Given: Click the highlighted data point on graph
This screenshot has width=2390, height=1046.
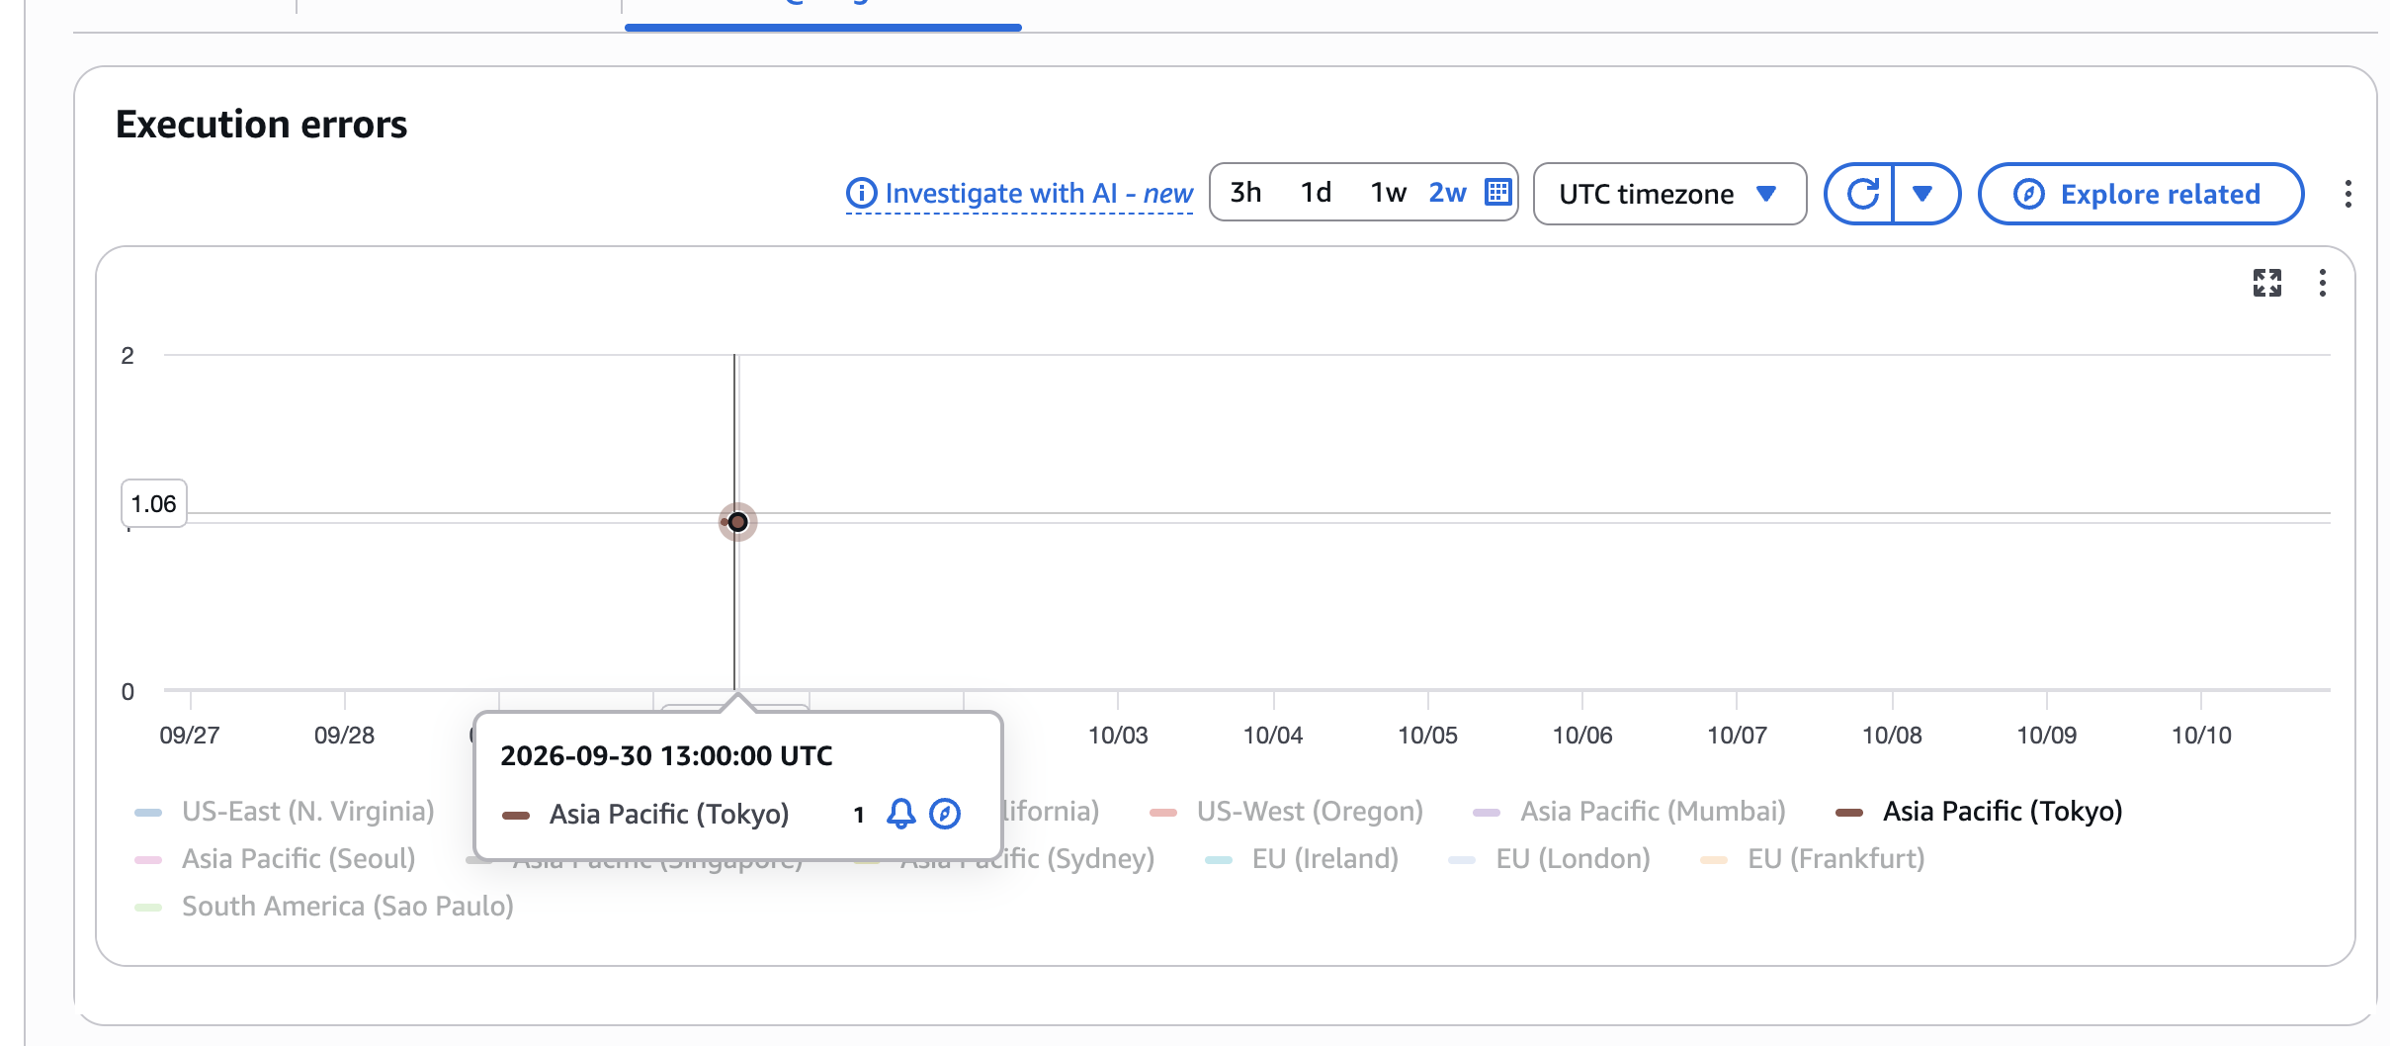Looking at the screenshot, I should pyautogui.click(x=737, y=522).
